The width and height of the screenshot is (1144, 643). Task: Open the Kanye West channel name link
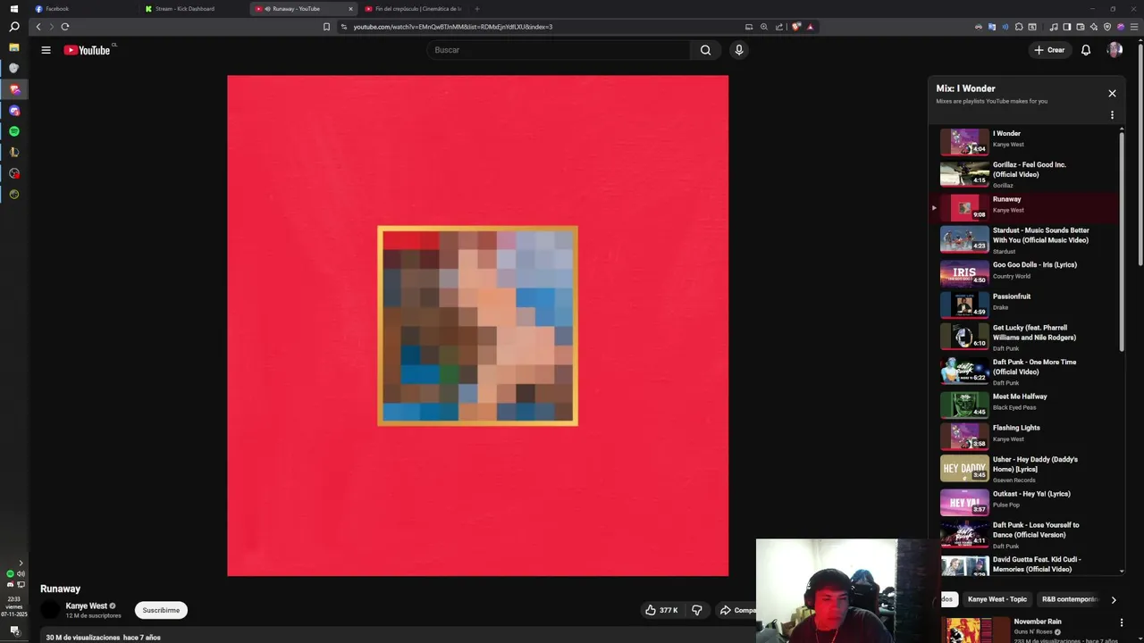coord(86,605)
